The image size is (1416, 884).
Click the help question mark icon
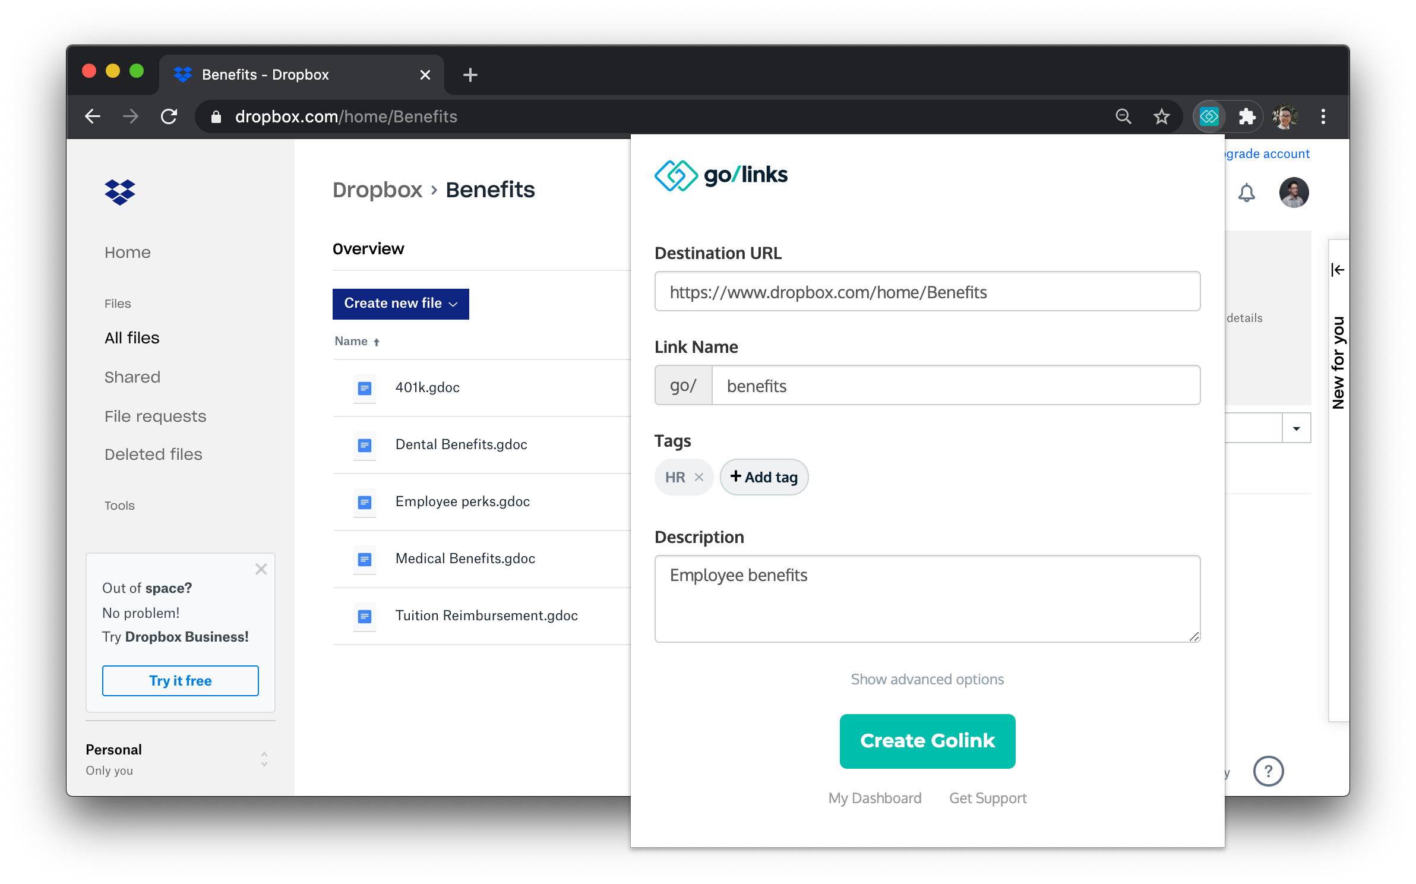point(1268,771)
